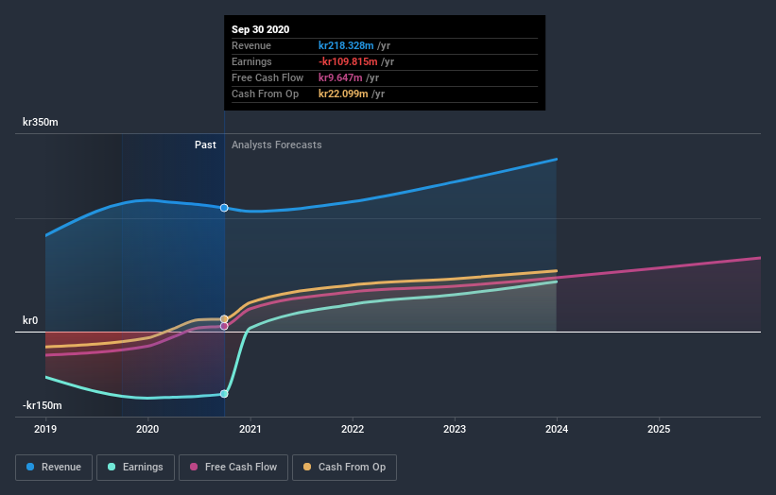Screen dimensions: 776x495
Task: Click the 2025 x-axis label
Action: (659, 429)
